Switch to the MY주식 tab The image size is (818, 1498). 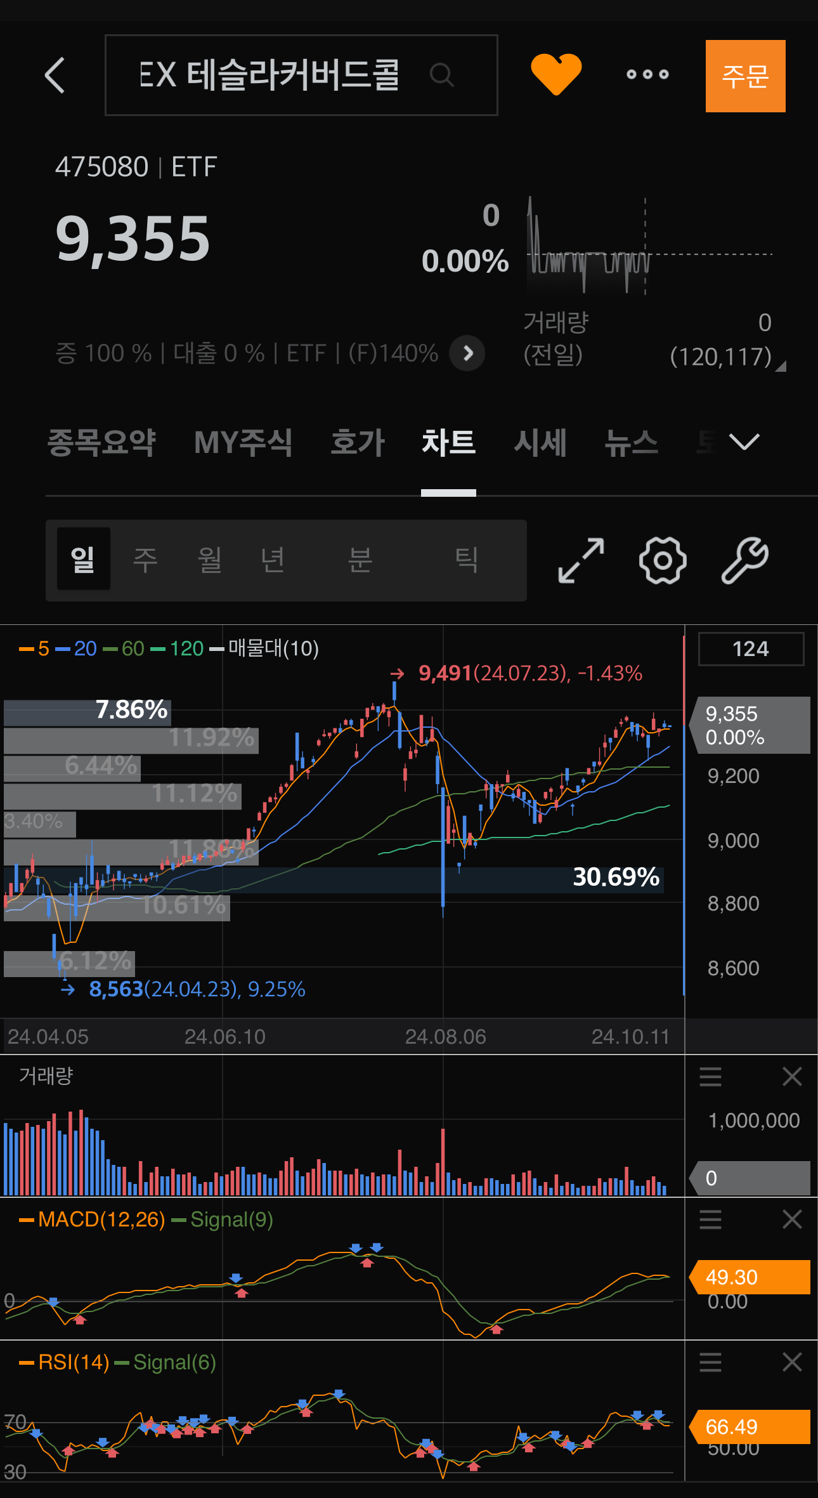(x=243, y=442)
